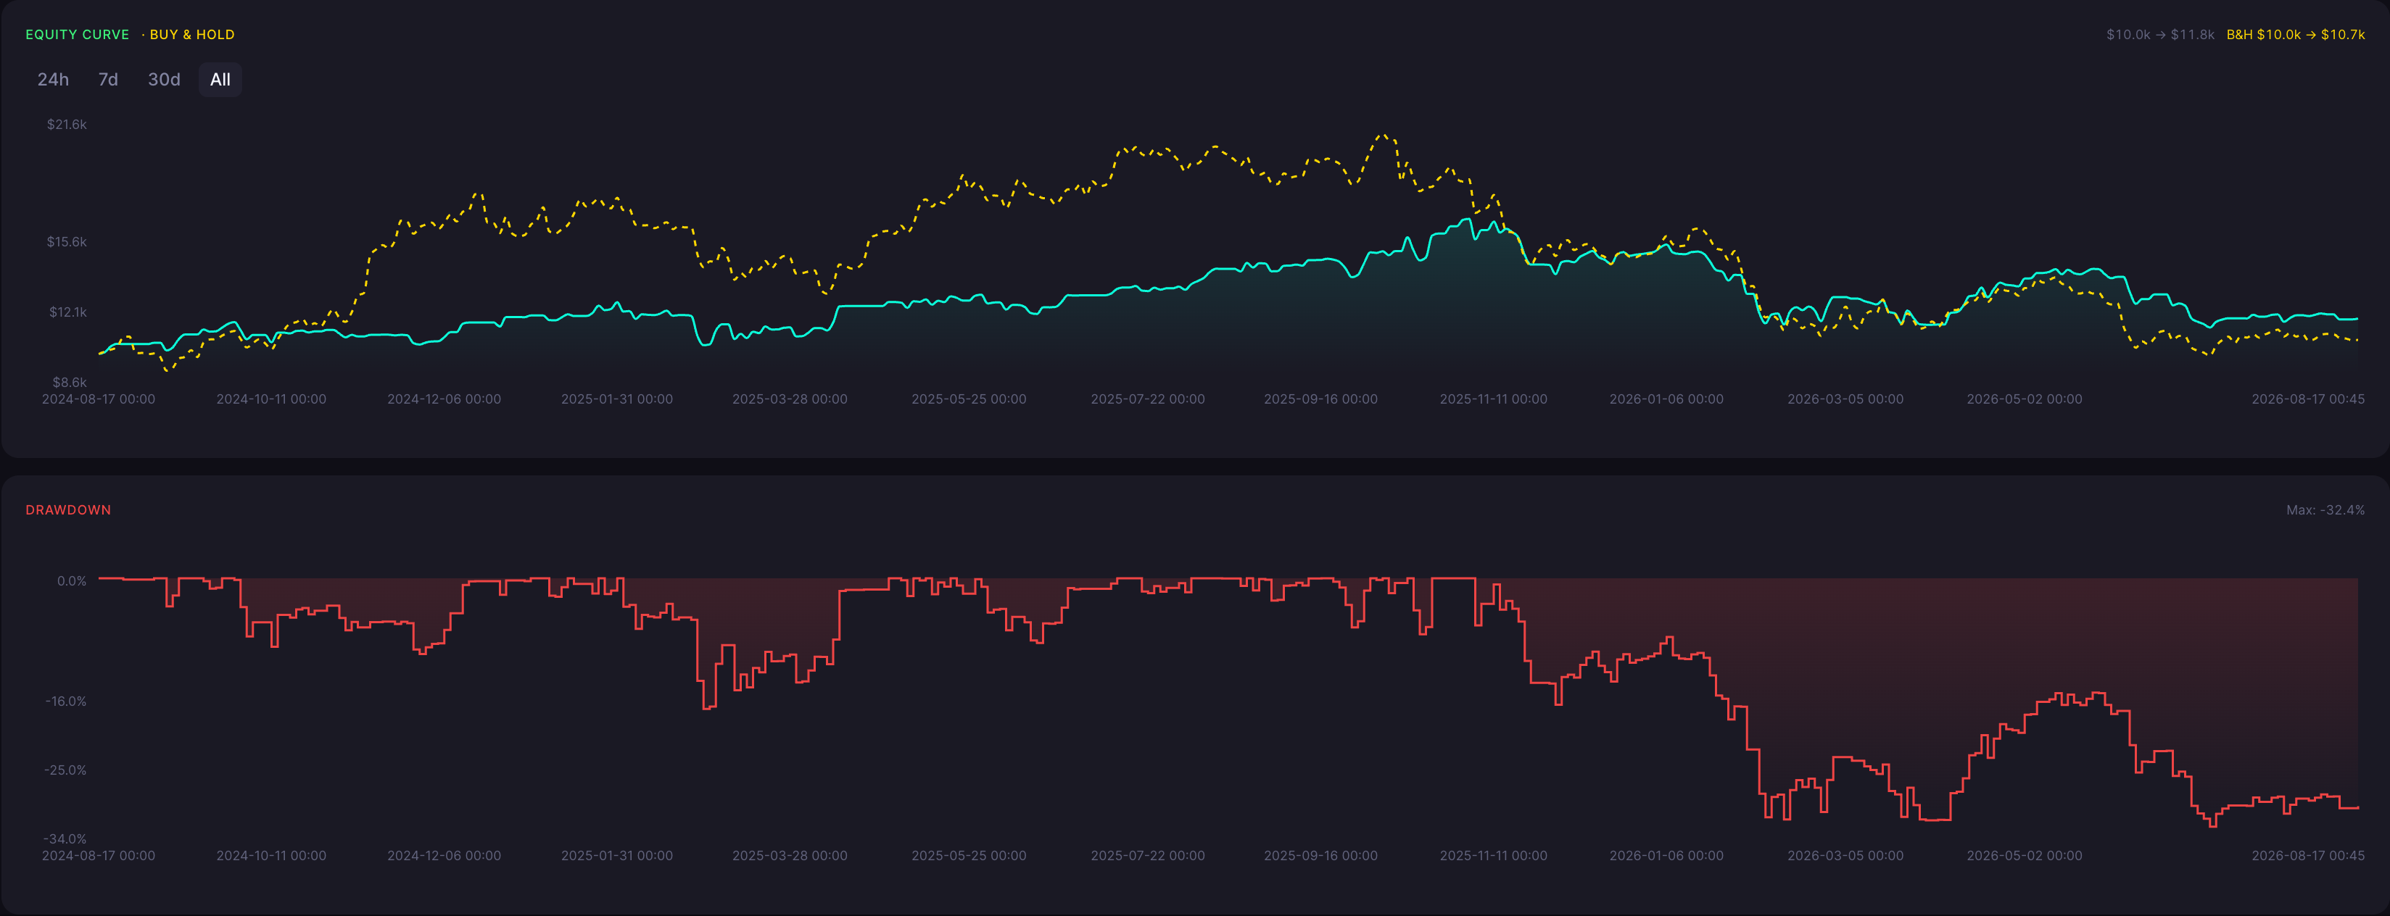Click 2024-10-11 00:00 on the drawdown chart axis
2390x916 pixels.
271,856
